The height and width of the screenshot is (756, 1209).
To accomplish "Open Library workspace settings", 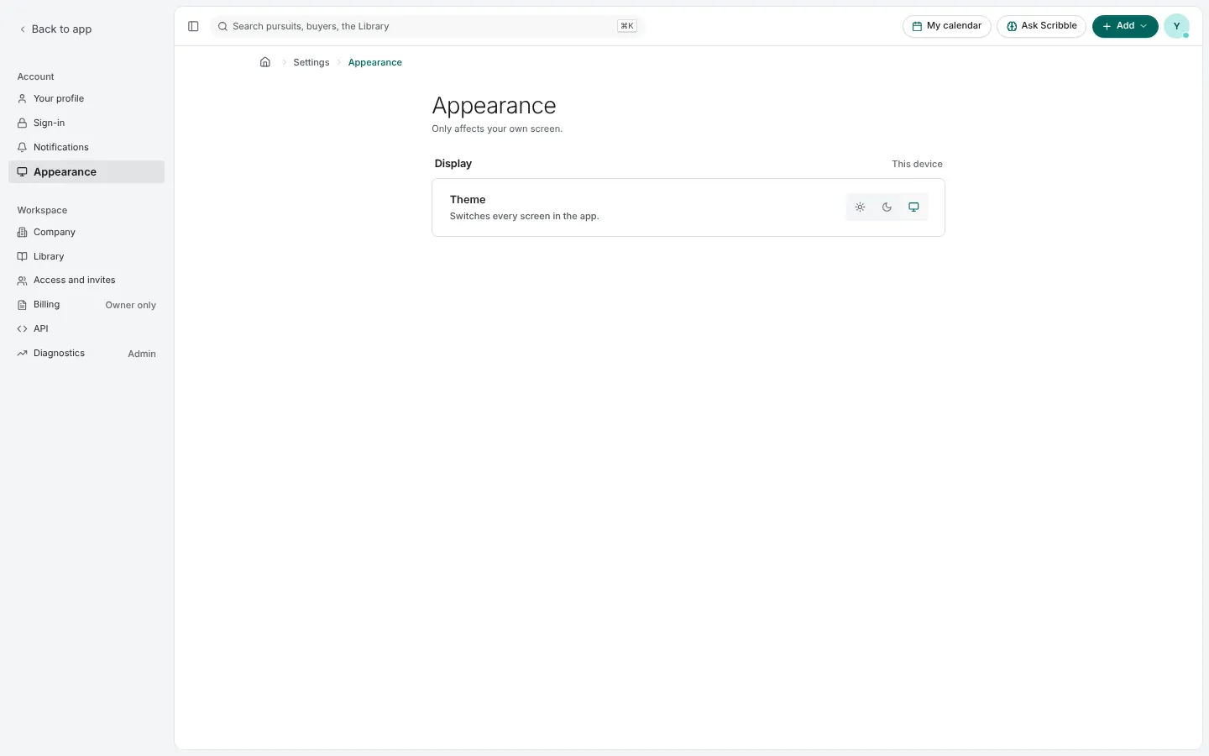I will 86,256.
